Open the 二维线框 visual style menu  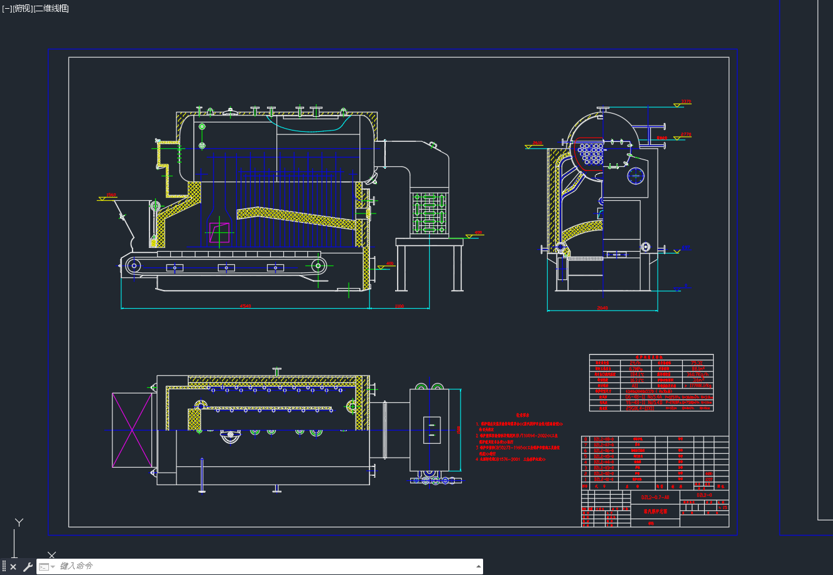click(x=51, y=8)
